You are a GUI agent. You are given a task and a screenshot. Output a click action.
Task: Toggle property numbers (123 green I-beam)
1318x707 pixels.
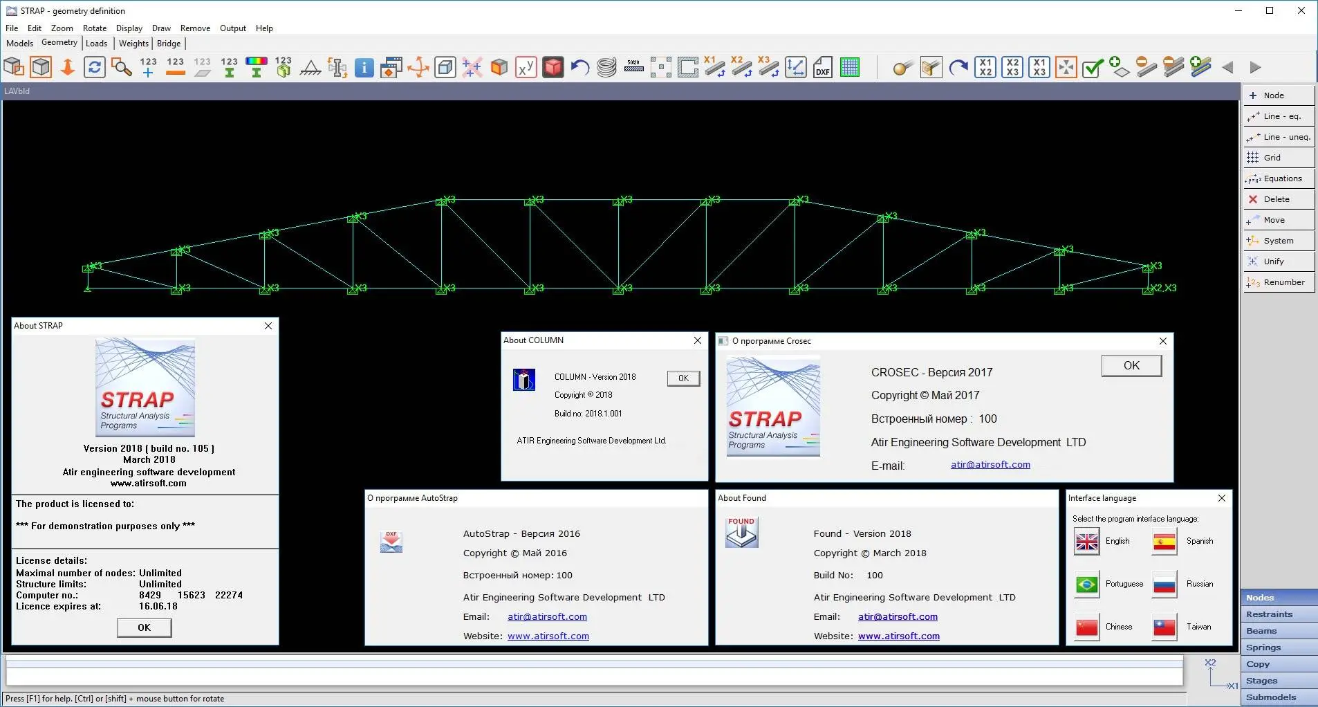[x=230, y=67]
